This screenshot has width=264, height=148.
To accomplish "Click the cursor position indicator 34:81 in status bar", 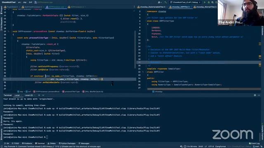I will pyautogui.click(x=201, y=146).
